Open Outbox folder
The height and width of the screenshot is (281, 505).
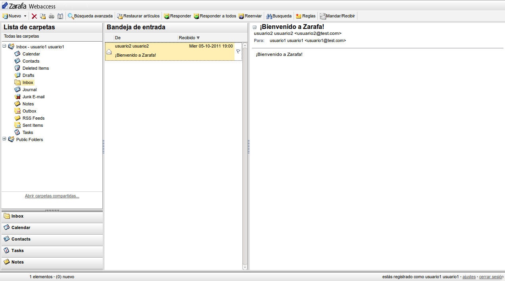coord(29,111)
